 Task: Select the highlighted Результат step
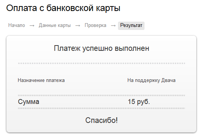[131, 26]
